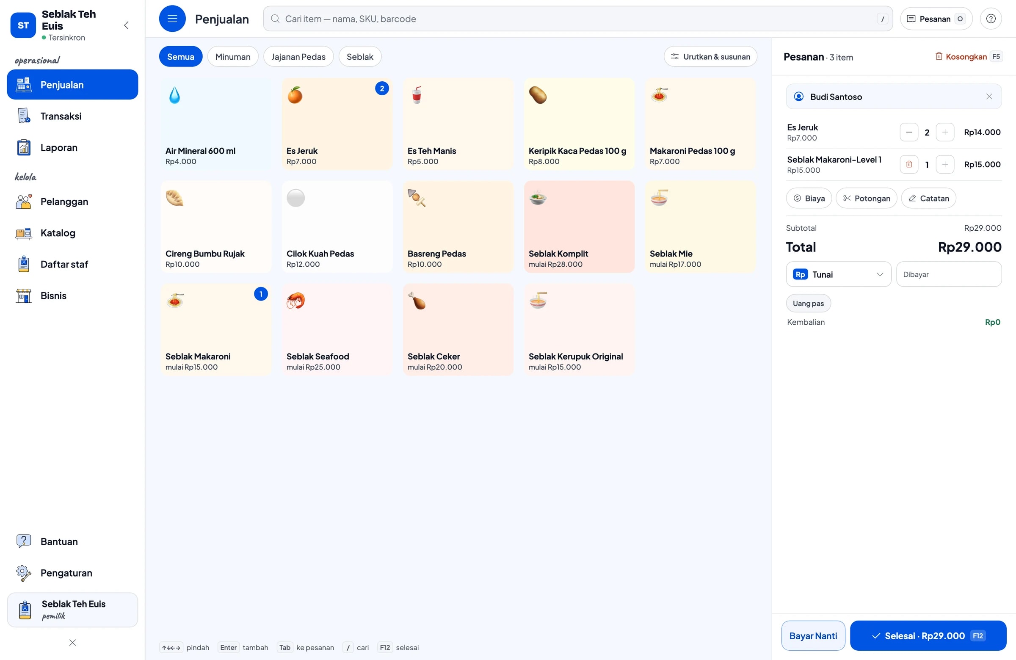Click the Bayar Nanti button

[x=813, y=636]
